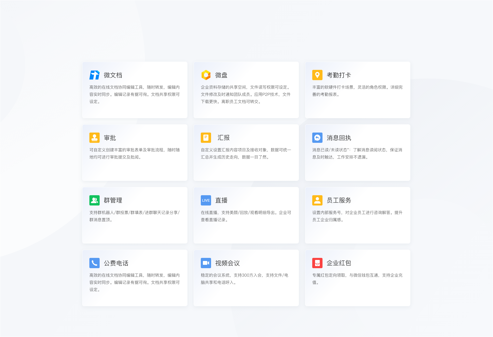Click the 汇报 orange report icon

tap(206, 138)
